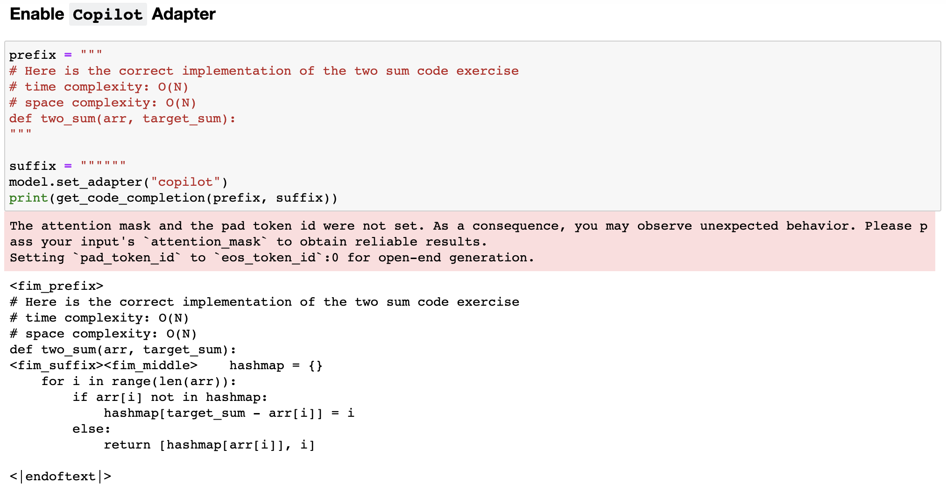Click the <fim_prefix> token in the output

pos(56,286)
